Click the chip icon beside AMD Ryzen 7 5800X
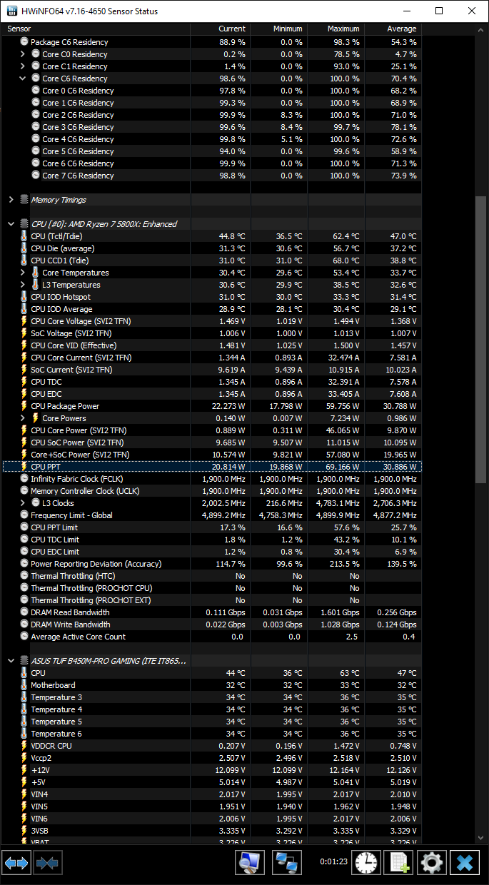The height and width of the screenshot is (885, 489). coord(24,224)
